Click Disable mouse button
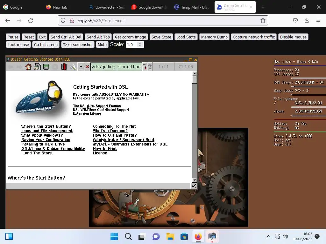The width and height of the screenshot is (326, 244). pyautogui.click(x=293, y=37)
